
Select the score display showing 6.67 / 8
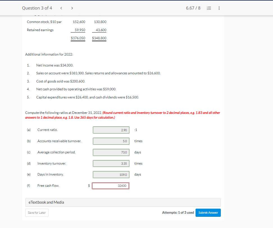(193, 8)
